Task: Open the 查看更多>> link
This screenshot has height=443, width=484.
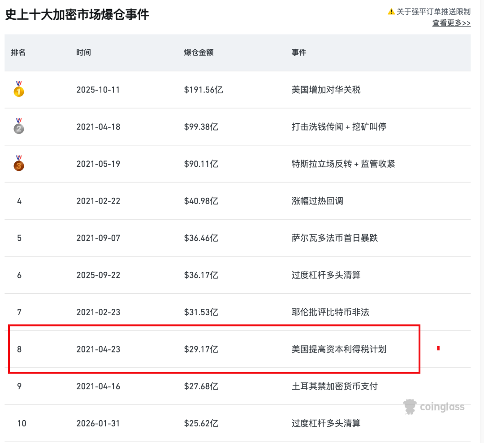Action: click(x=451, y=23)
